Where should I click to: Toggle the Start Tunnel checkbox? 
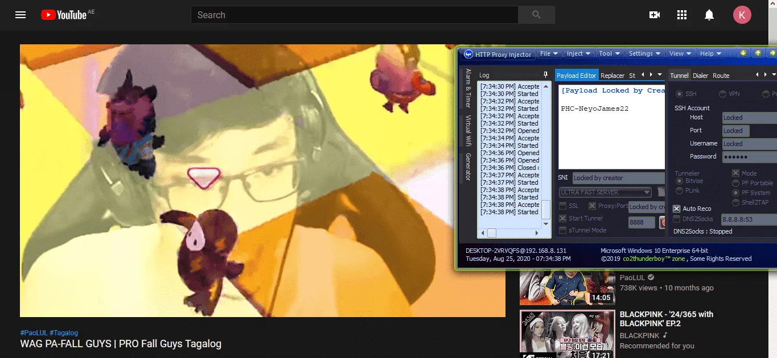(x=562, y=218)
